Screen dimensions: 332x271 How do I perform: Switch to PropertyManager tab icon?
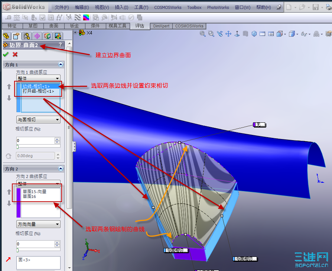(x=16, y=36)
